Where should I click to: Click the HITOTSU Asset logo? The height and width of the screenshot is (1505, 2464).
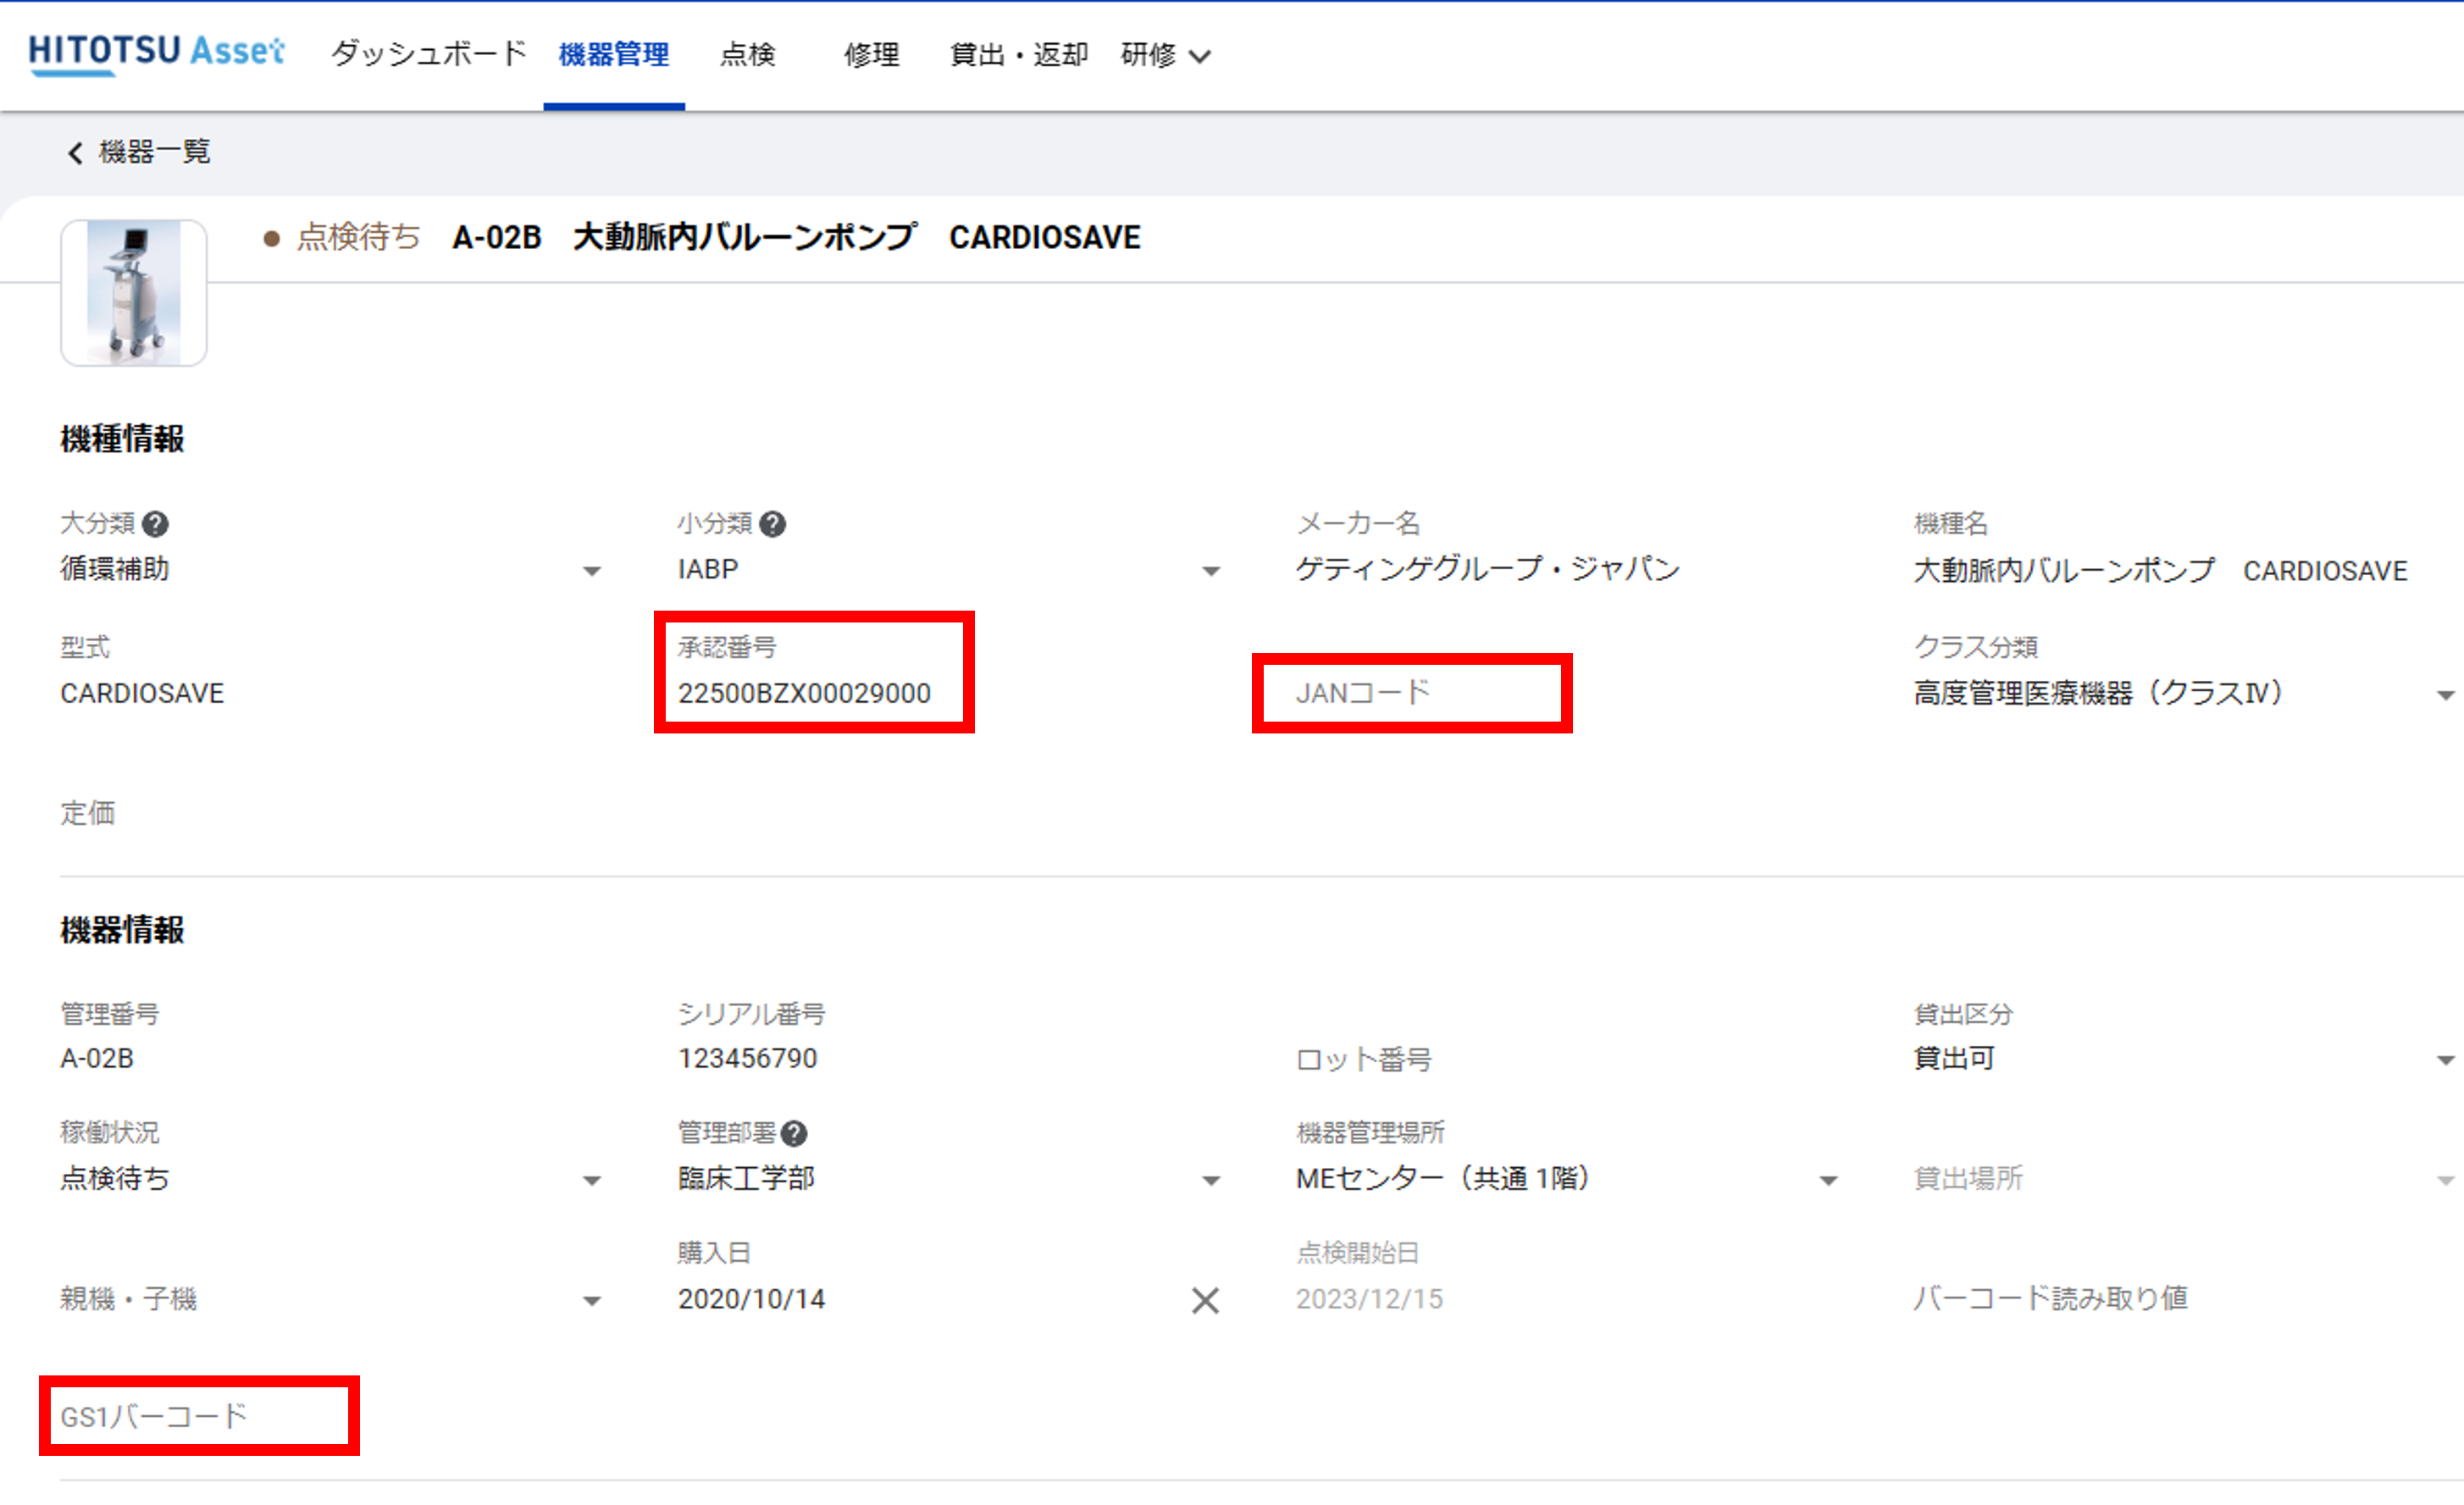156,53
